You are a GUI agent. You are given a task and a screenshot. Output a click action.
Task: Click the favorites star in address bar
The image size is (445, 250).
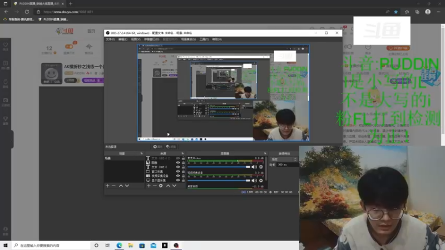tap(396, 12)
